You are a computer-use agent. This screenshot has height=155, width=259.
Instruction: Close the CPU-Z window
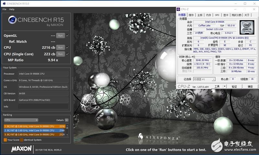pyautogui.click(x=254, y=9)
